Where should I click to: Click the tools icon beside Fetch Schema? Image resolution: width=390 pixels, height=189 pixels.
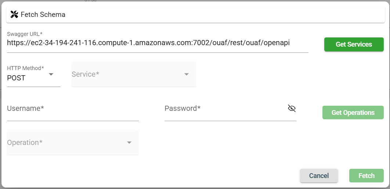click(14, 15)
